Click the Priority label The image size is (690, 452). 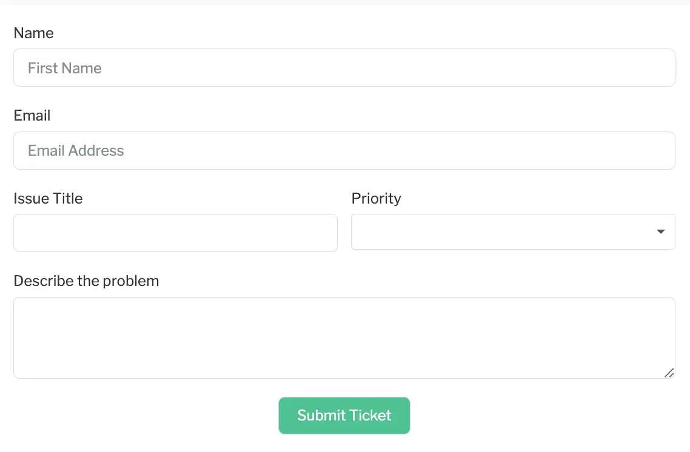(x=376, y=198)
